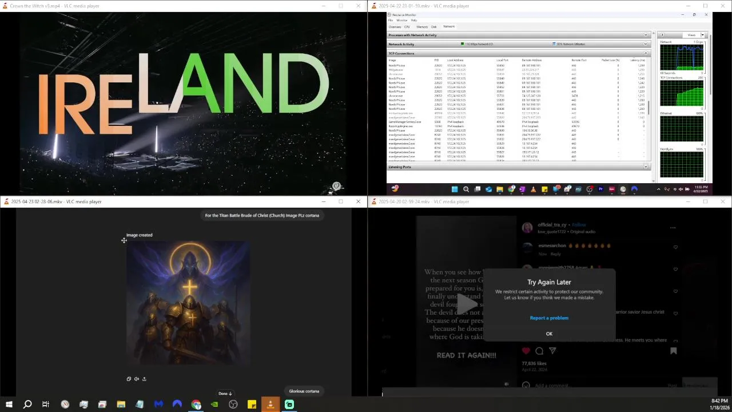Click the 77,836 likes count
This screenshot has width=732, height=412.
[x=534, y=363]
